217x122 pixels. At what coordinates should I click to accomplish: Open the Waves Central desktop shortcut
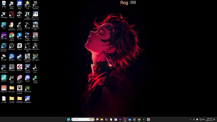(x=12, y=79)
